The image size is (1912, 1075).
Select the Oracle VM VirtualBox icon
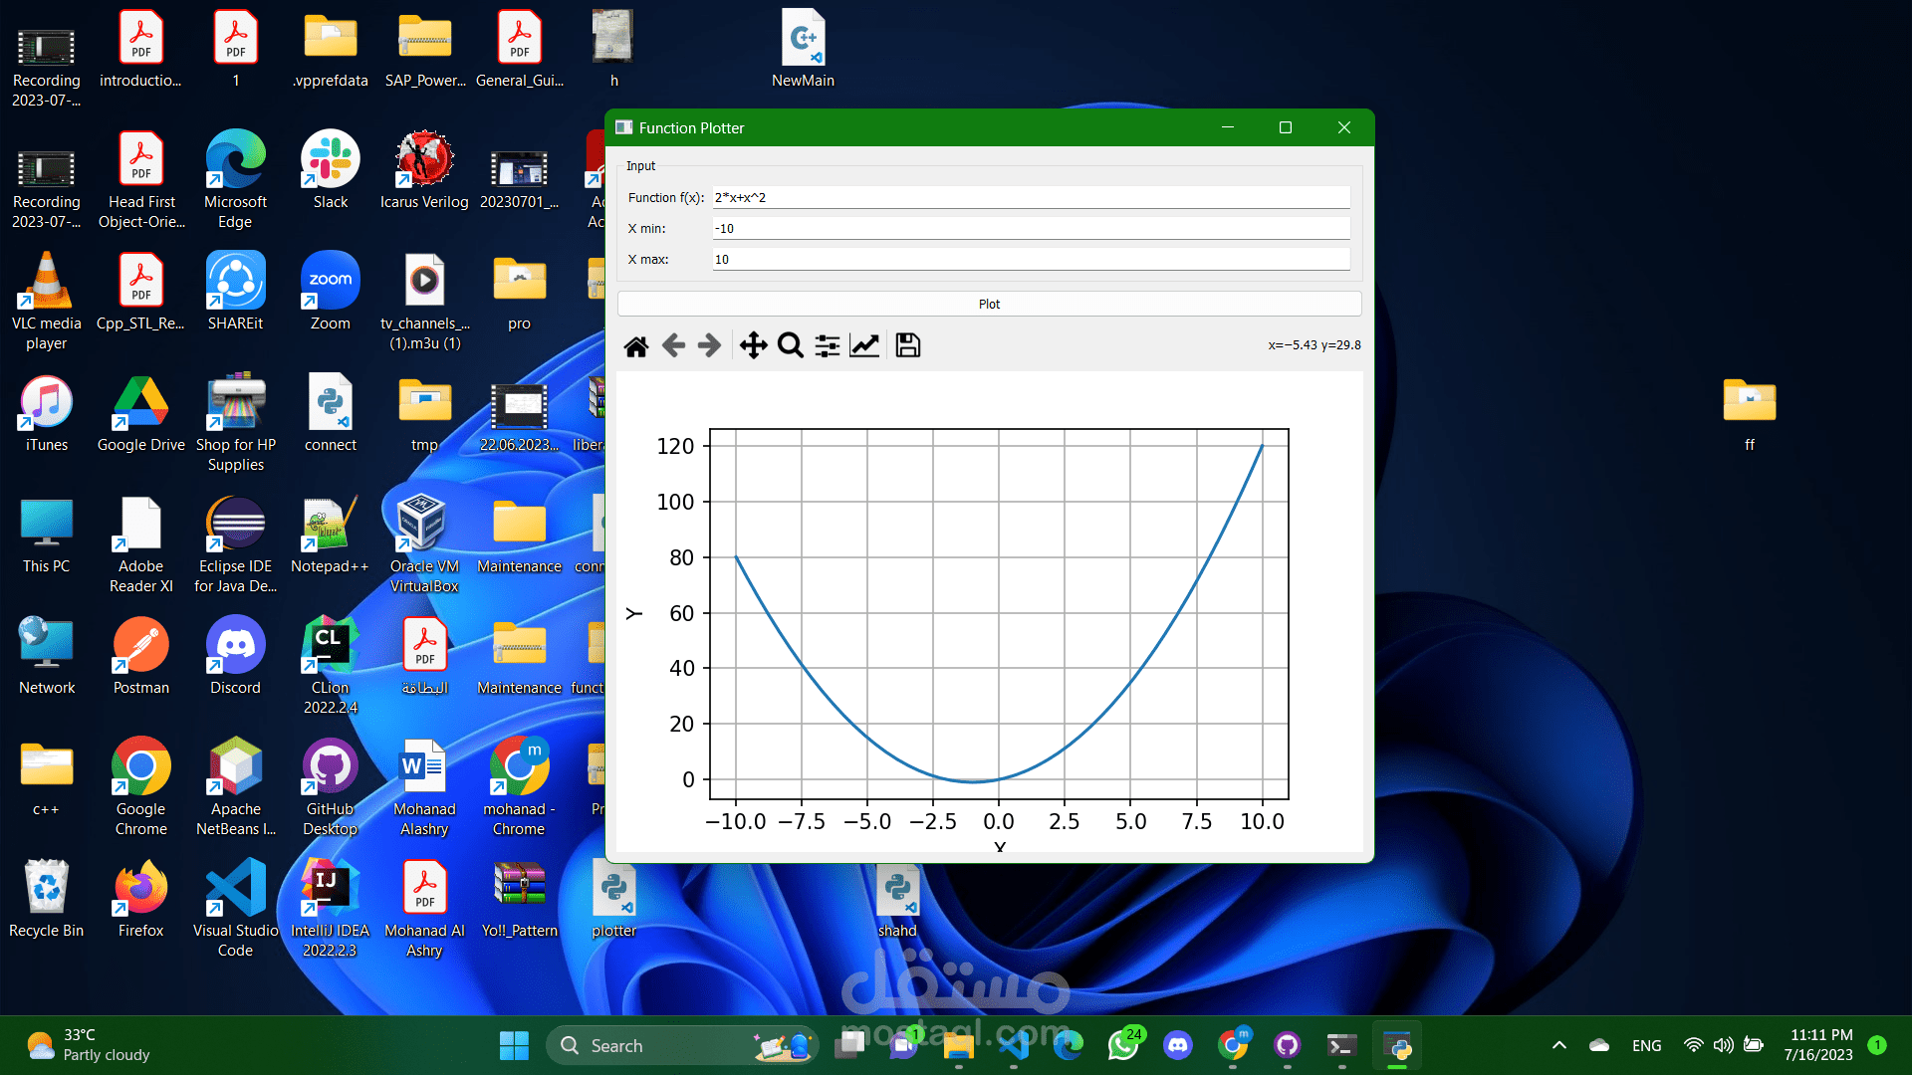[x=424, y=544]
